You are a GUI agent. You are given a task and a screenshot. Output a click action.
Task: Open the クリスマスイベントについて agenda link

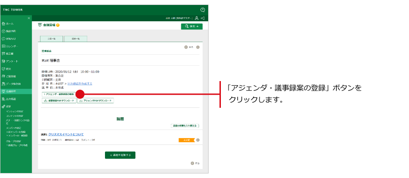point(66,135)
